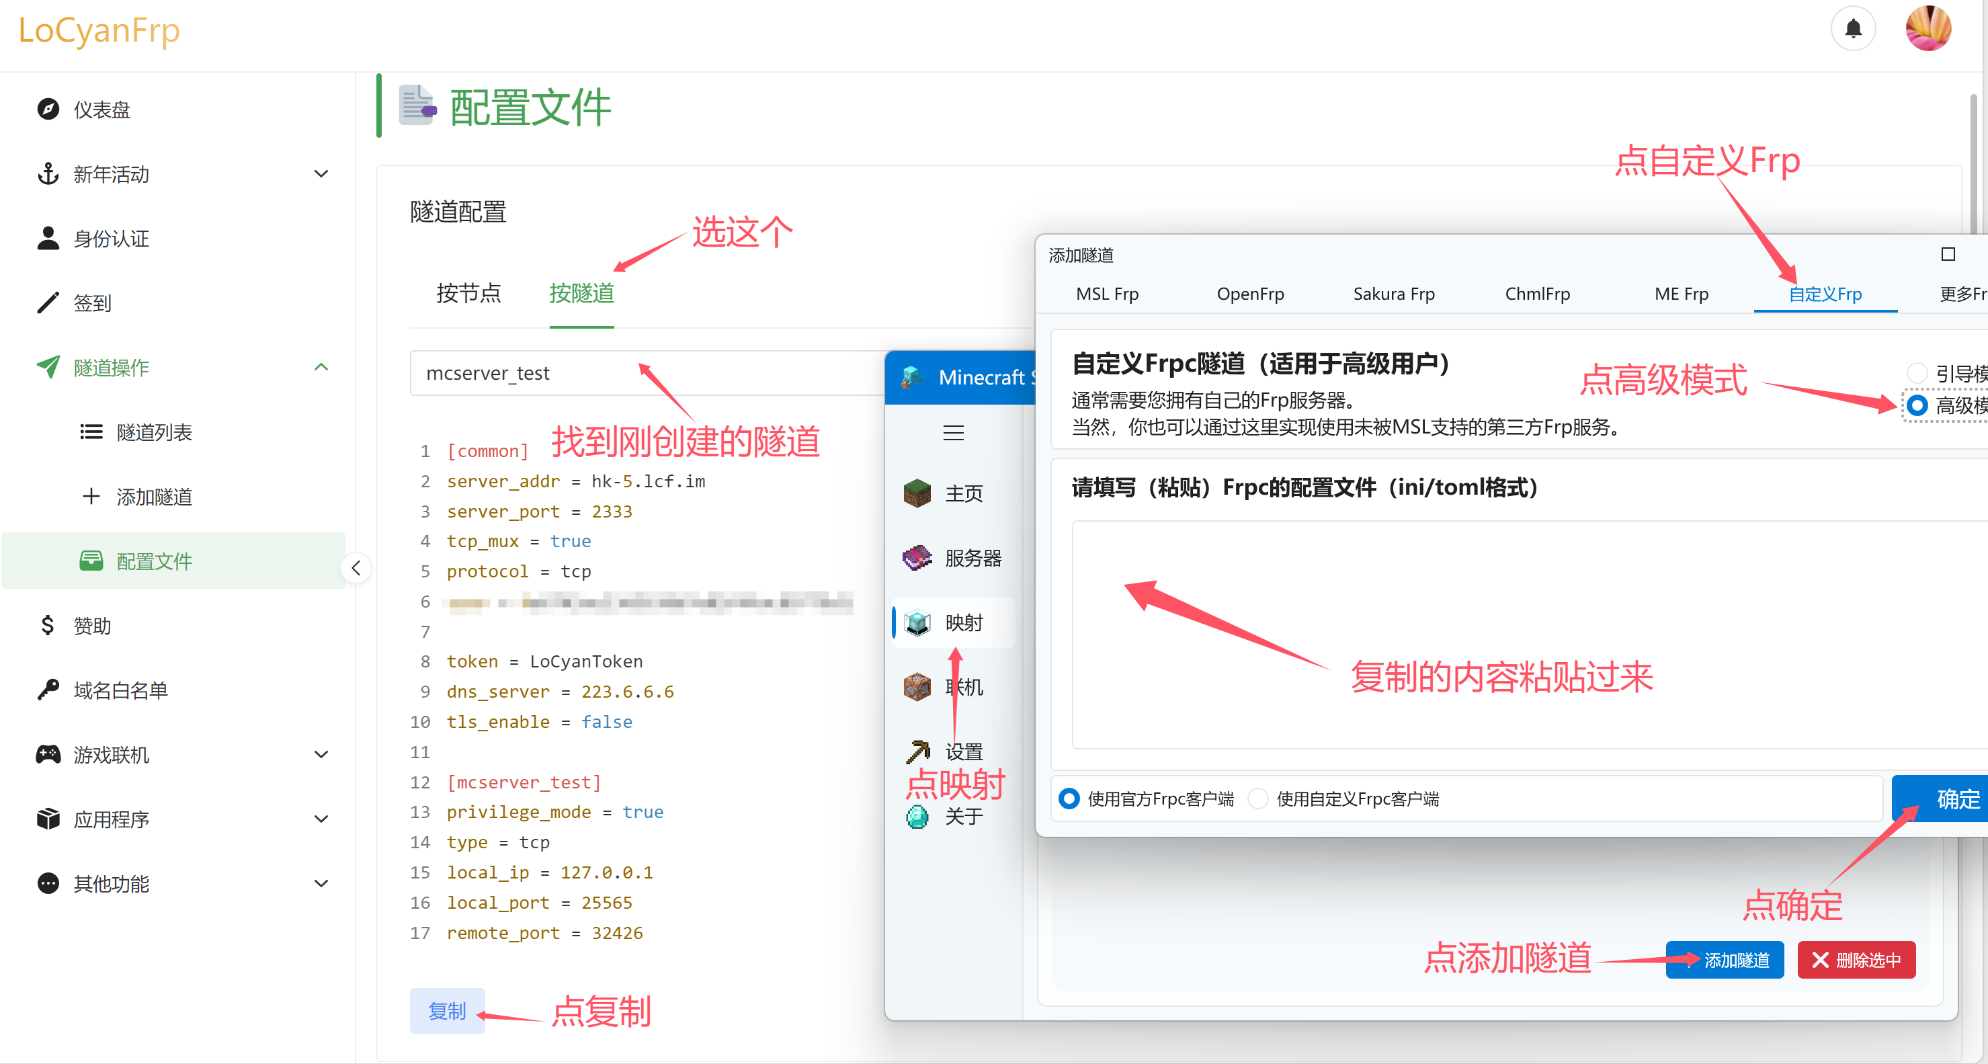Expand the 游戏联机 menu chevron

pyautogui.click(x=321, y=755)
